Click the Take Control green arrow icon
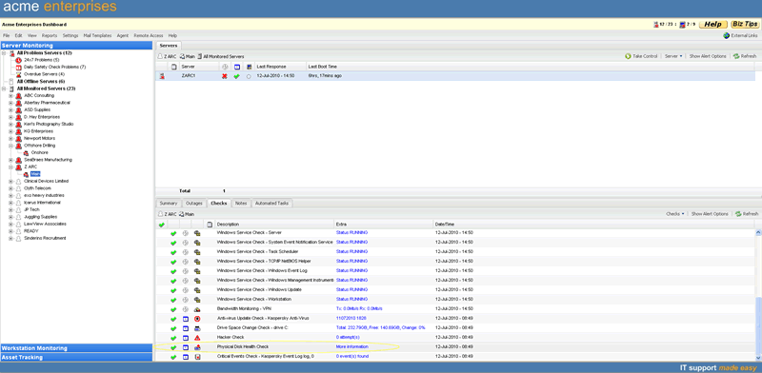Image resolution: width=762 pixels, height=373 pixels. click(628, 56)
